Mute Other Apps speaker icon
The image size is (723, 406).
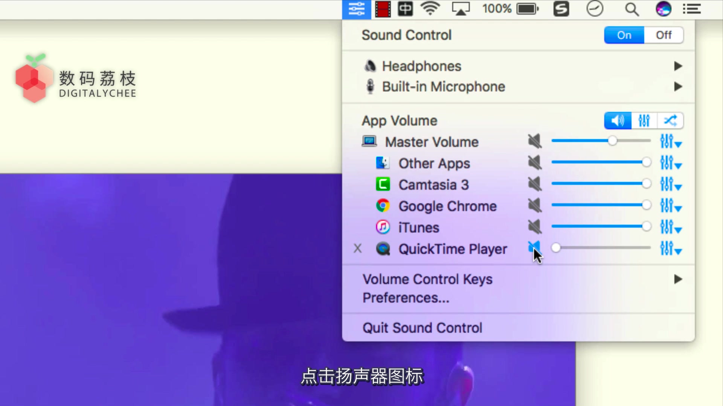pos(535,163)
